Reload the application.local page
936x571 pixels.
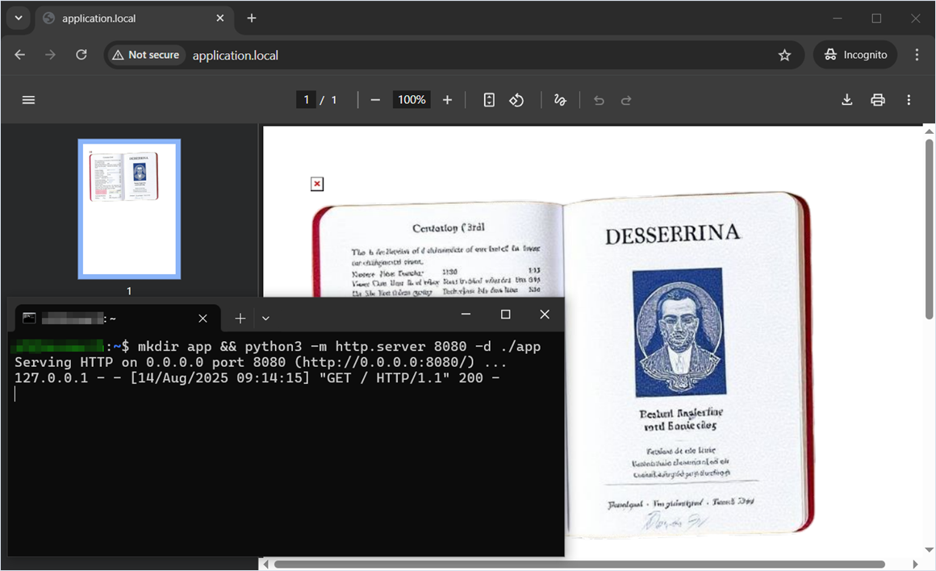click(81, 55)
